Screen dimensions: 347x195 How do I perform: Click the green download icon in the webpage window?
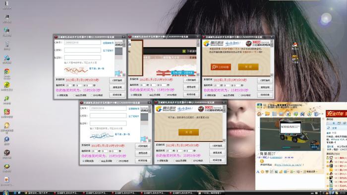(184, 51)
